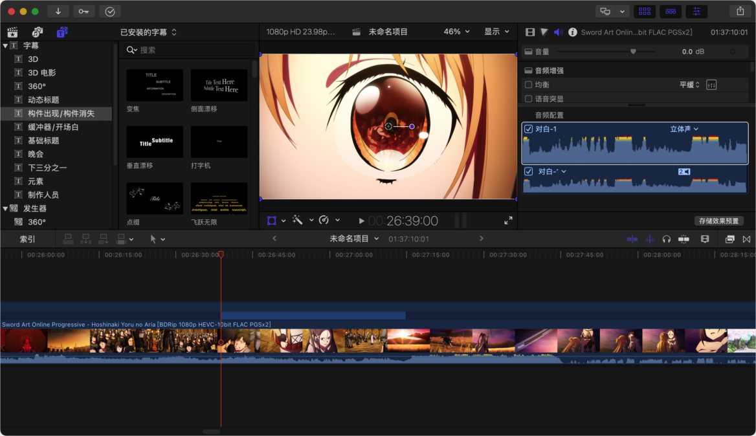Image resolution: width=756 pixels, height=436 pixels.
Task: Click the workspace layout icon in toolbar
Action: [x=605, y=11]
